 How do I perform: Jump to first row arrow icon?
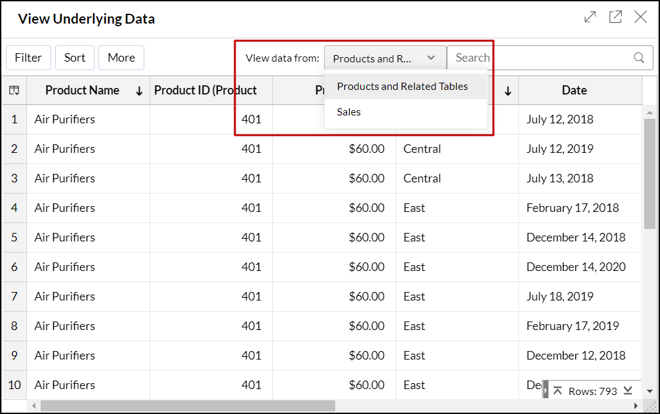(558, 391)
